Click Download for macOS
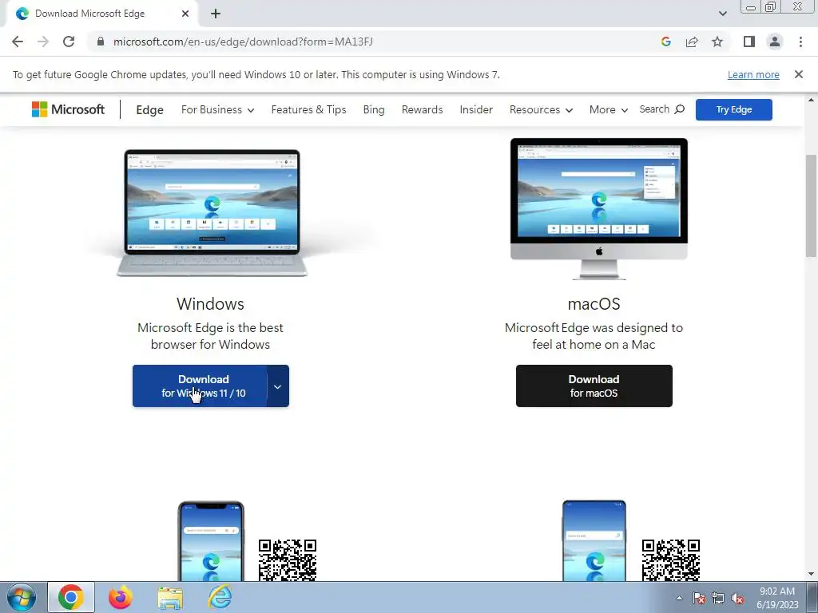Image resolution: width=818 pixels, height=613 pixels. coord(594,386)
